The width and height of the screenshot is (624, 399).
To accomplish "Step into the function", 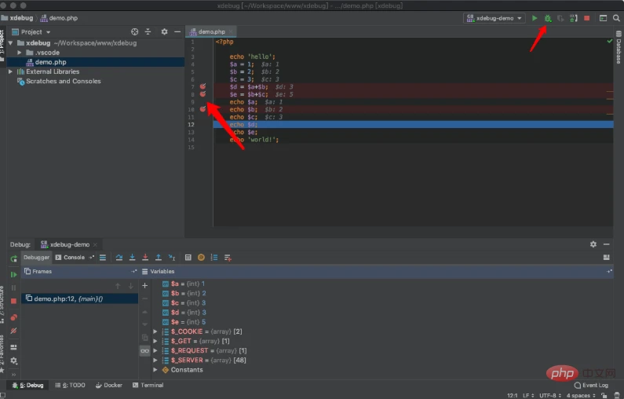I will pyautogui.click(x=132, y=258).
